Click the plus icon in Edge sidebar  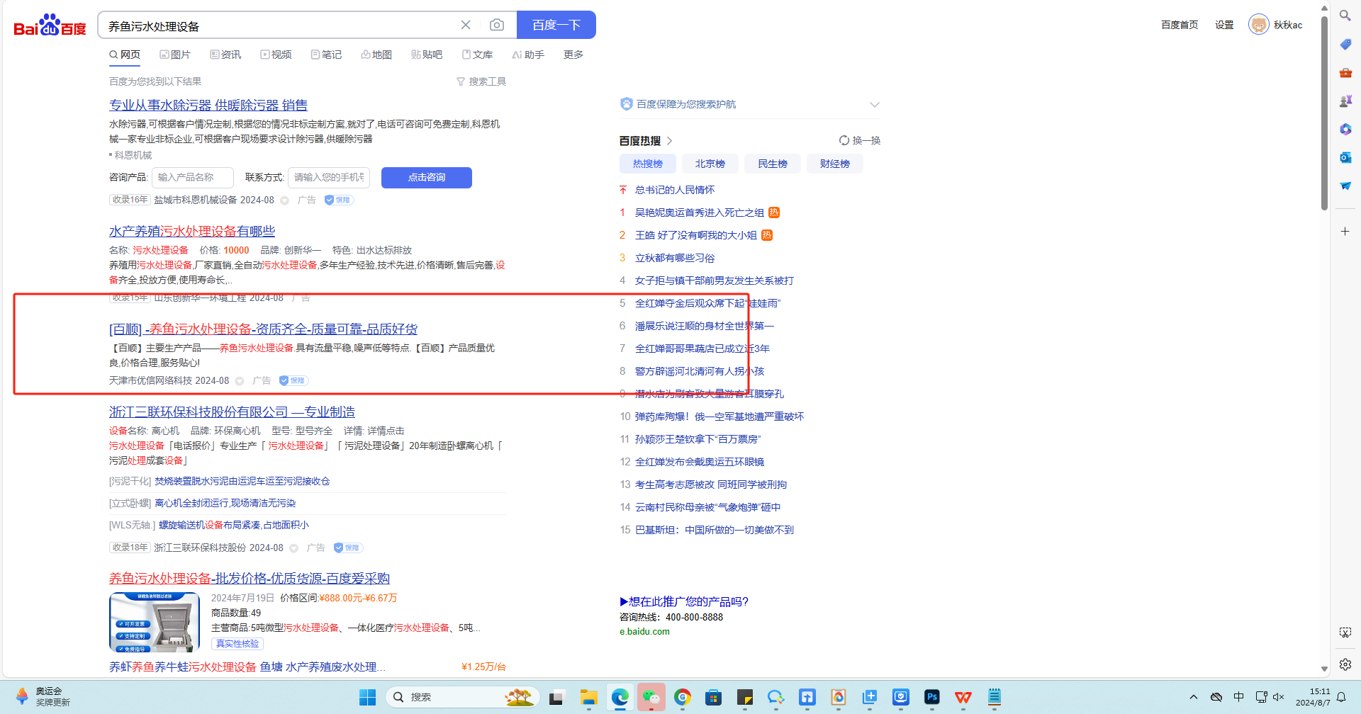tap(1345, 232)
